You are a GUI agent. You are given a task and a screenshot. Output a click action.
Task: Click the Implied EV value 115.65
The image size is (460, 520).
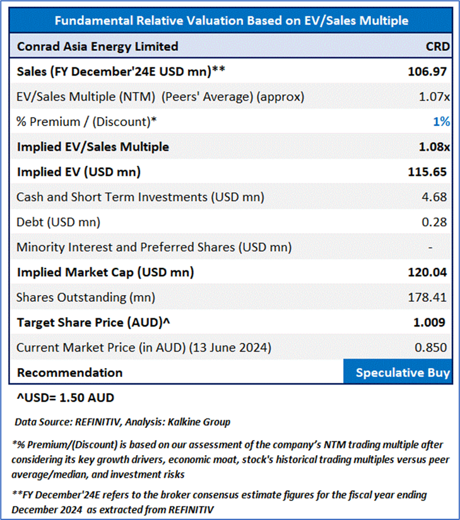(427, 172)
